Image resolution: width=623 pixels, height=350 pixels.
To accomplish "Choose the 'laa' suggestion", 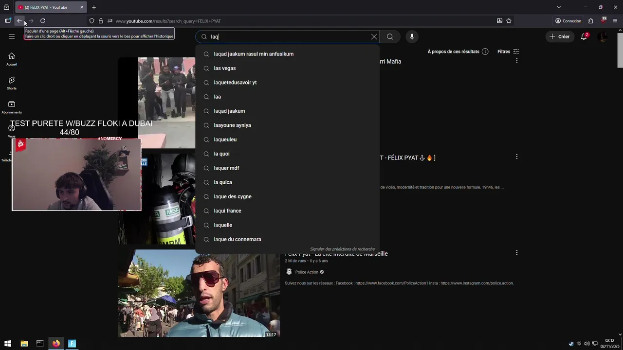I will [287, 97].
